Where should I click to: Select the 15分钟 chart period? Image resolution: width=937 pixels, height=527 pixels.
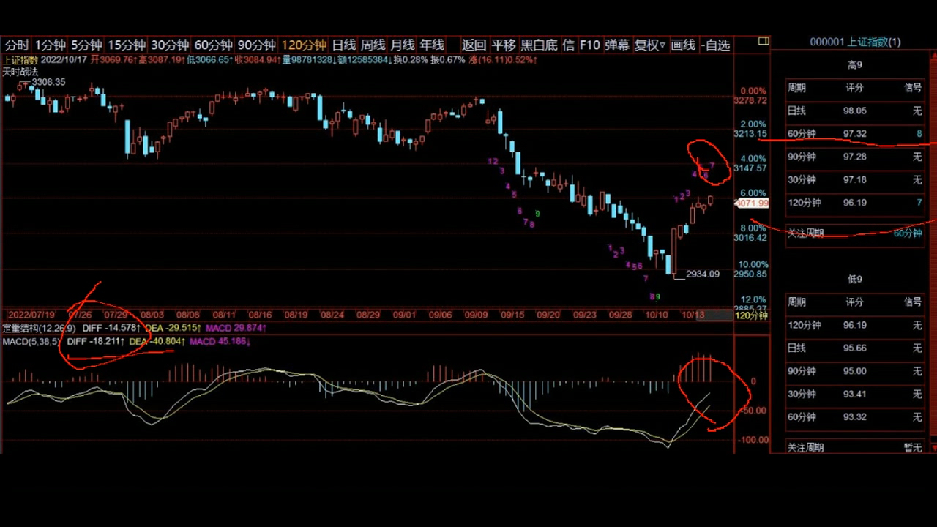click(x=127, y=45)
